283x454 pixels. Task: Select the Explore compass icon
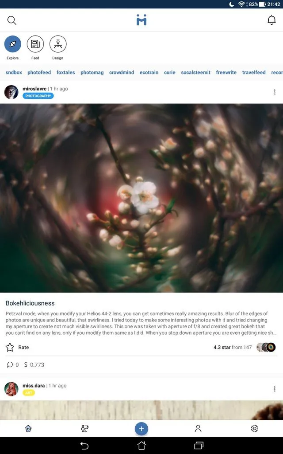[13, 44]
